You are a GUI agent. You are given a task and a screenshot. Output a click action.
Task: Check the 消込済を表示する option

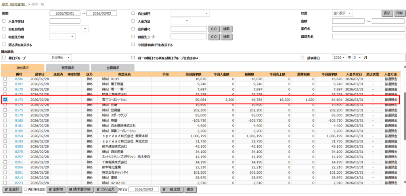pyautogui.click(x=4, y=45)
